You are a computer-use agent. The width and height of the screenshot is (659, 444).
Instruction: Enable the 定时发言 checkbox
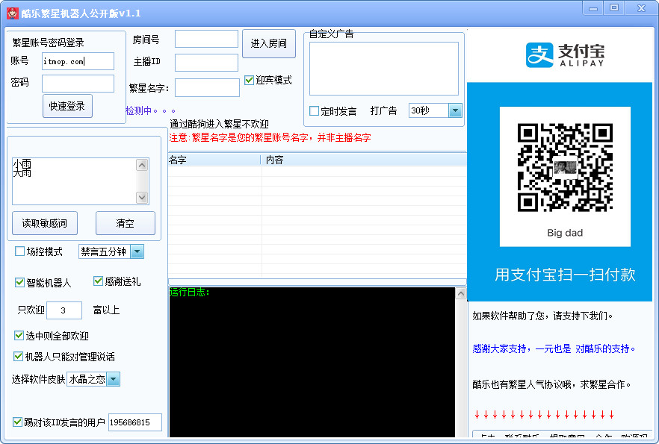314,110
